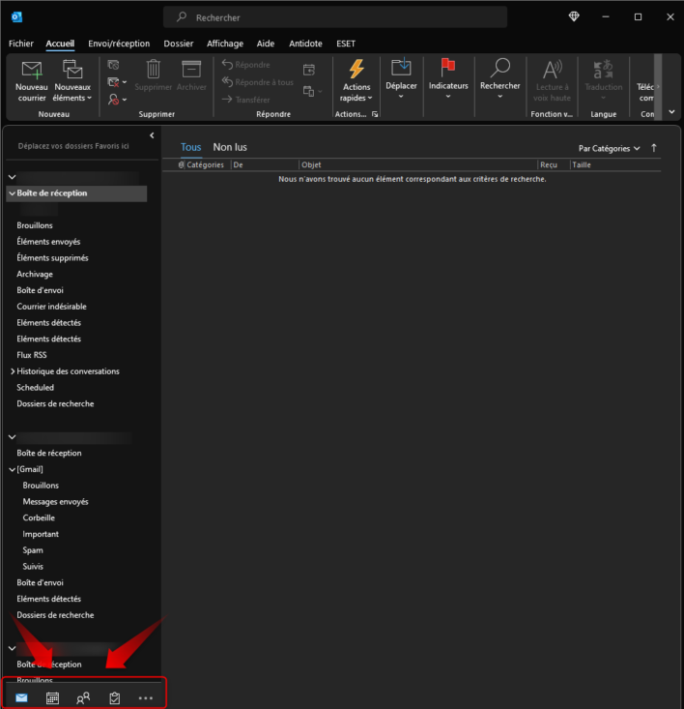Click the Nouveau courrier icon

click(32, 71)
